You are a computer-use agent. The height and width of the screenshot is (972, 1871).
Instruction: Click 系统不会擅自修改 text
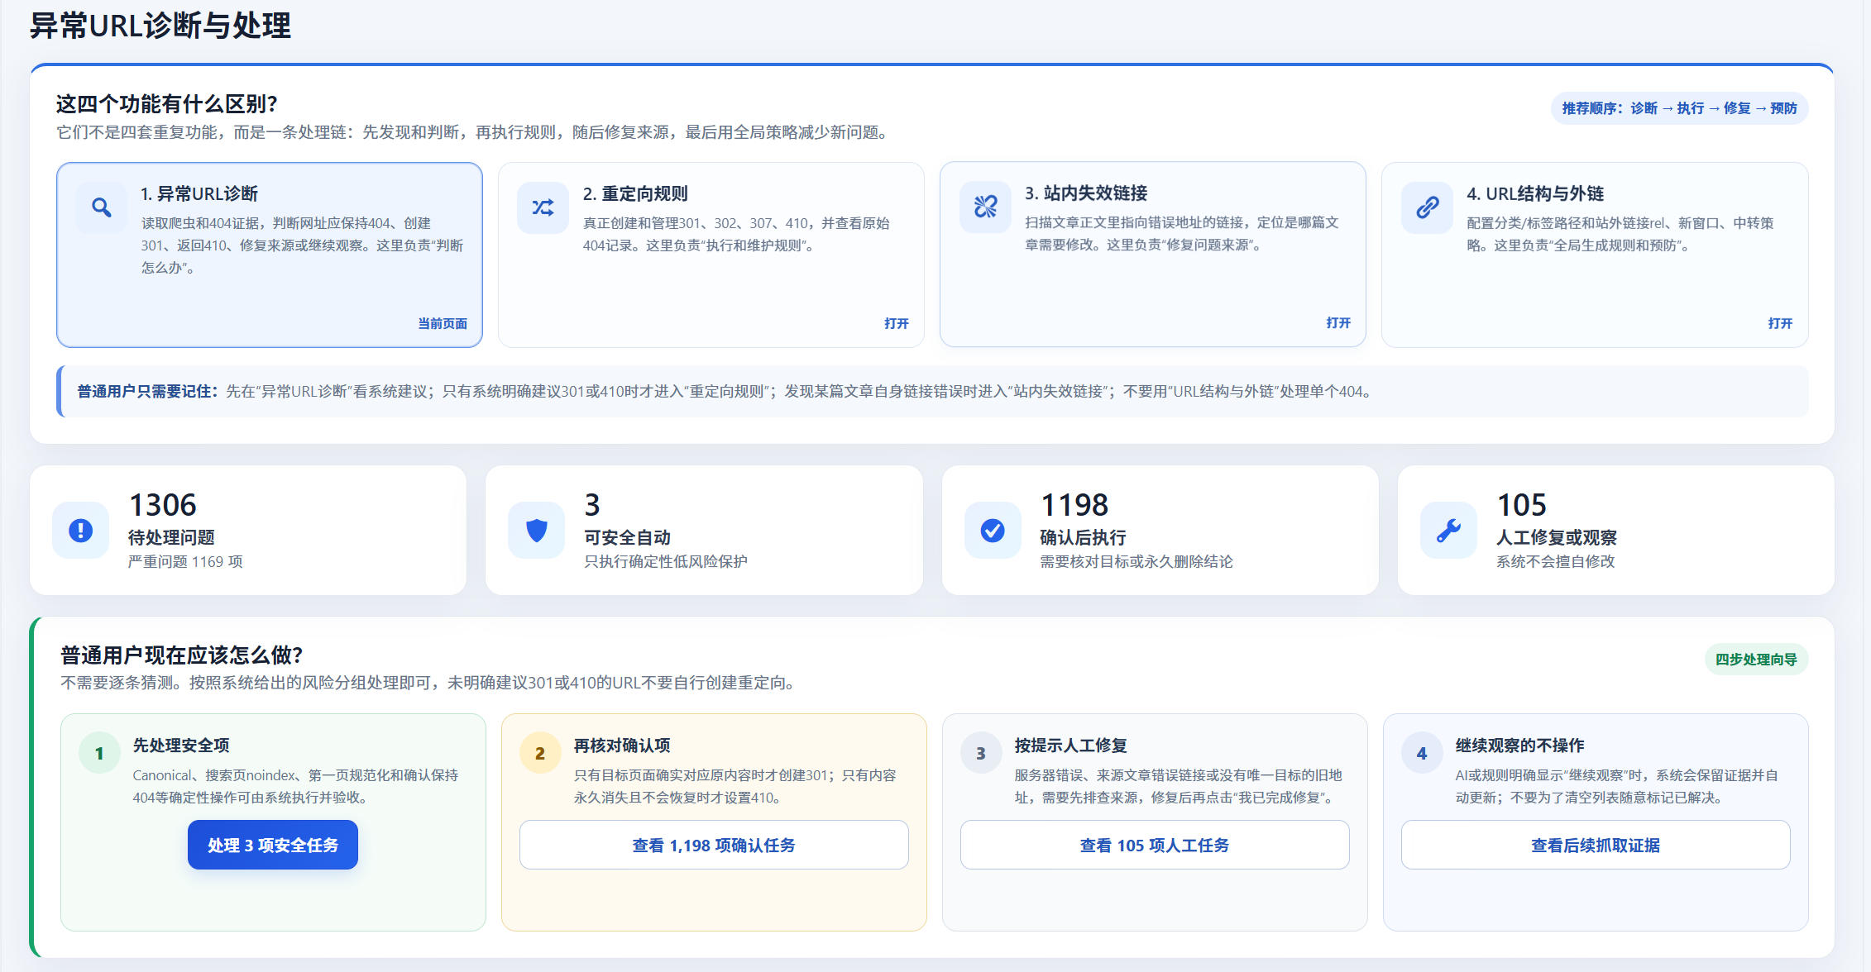point(1556,561)
